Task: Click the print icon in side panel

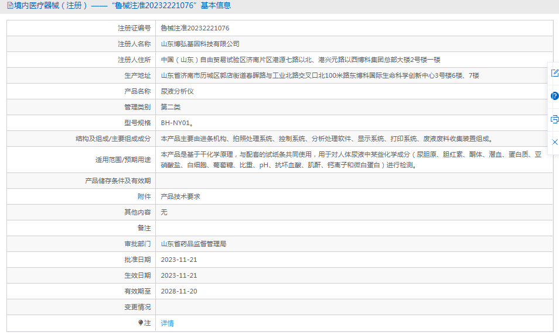Action: [x=554, y=119]
